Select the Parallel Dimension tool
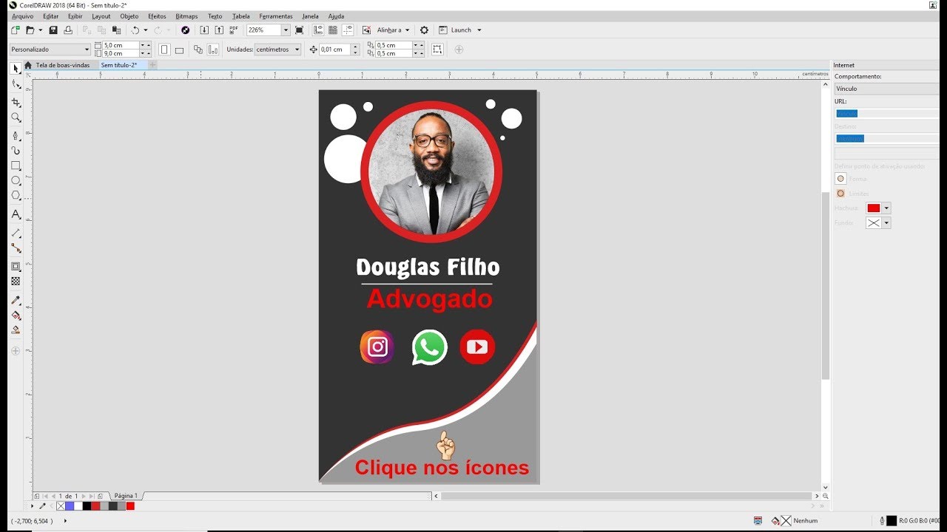Screen dimensions: 947x532 click(16, 233)
